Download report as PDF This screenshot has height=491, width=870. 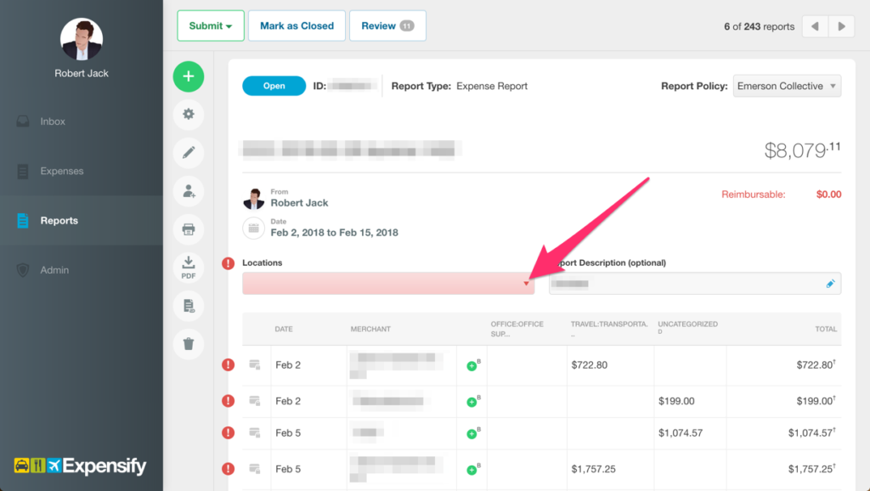(x=189, y=267)
